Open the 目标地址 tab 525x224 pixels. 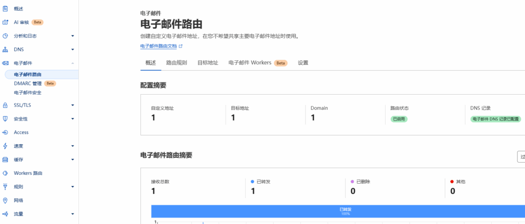point(208,62)
